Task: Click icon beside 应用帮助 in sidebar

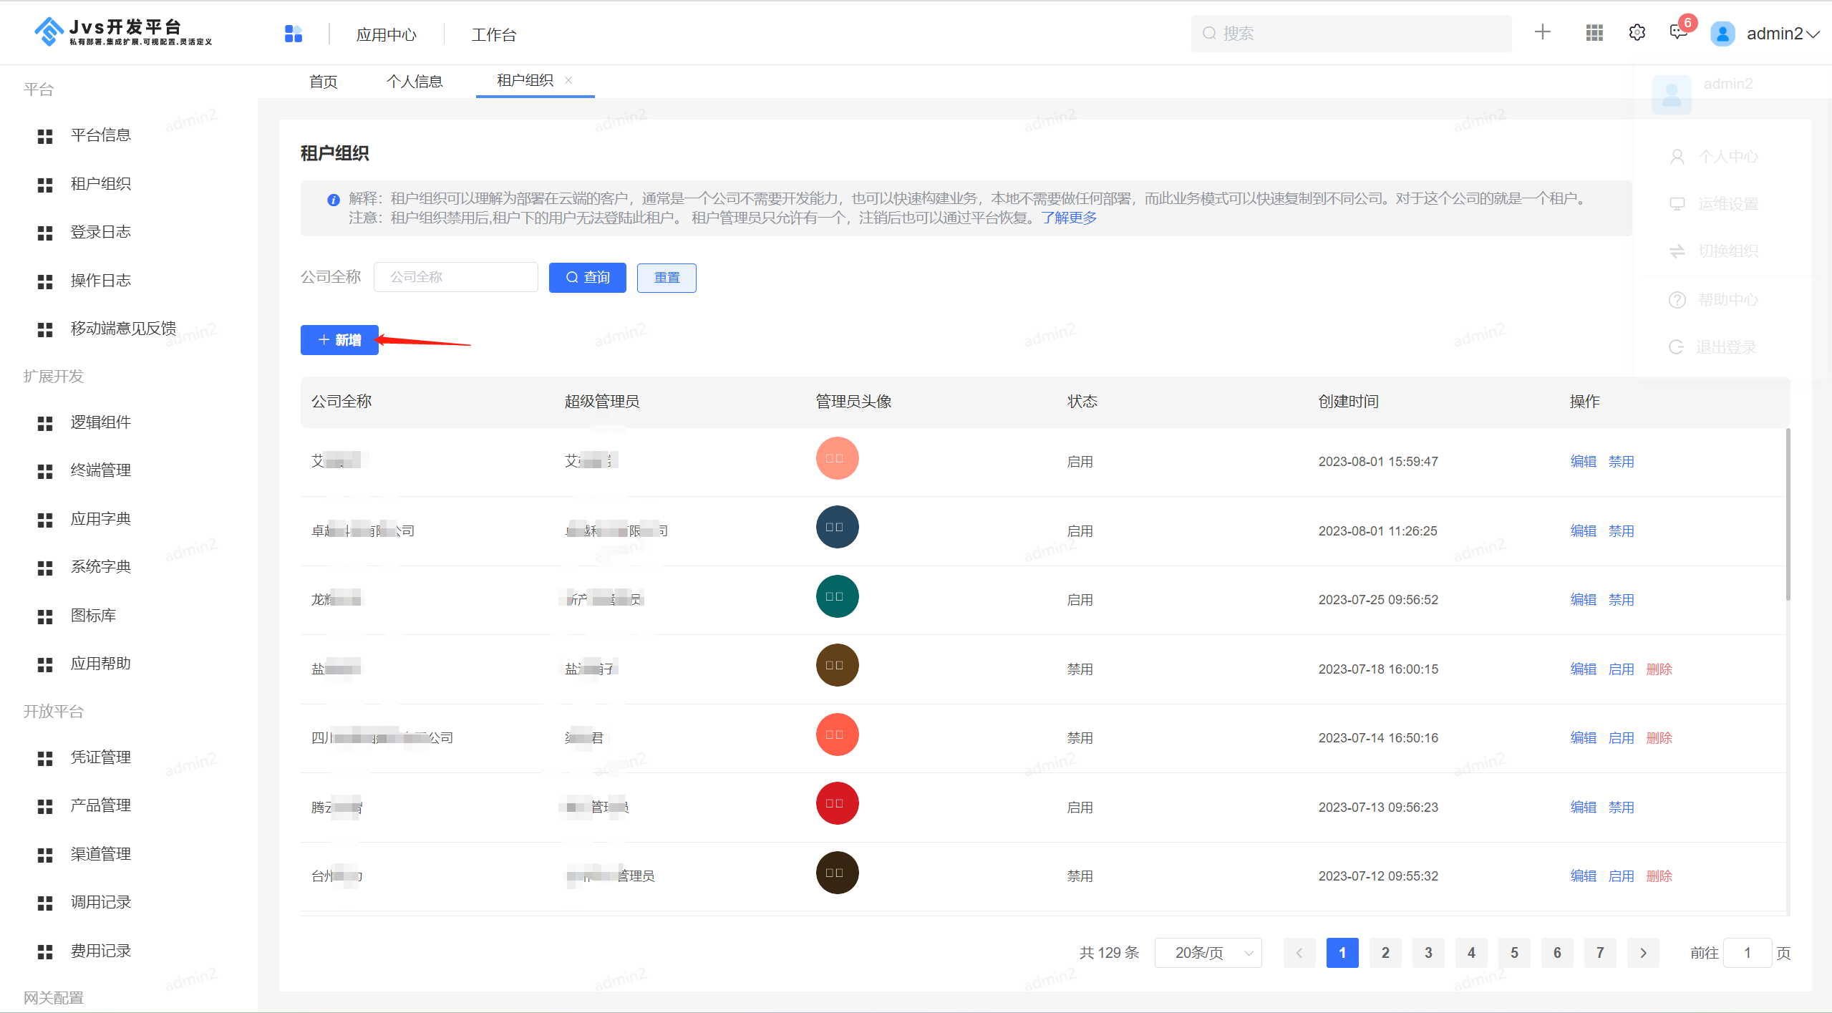Action: pos(45,664)
